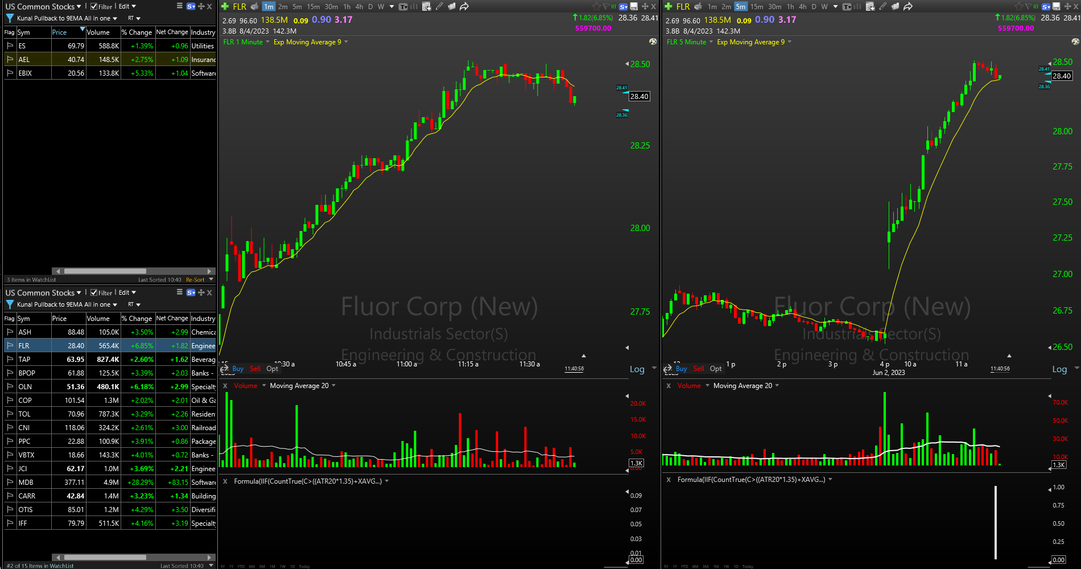Uncheck the Filter checkbox in the top watchlist
Screen dimensions: 1081x569
click(x=93, y=6)
